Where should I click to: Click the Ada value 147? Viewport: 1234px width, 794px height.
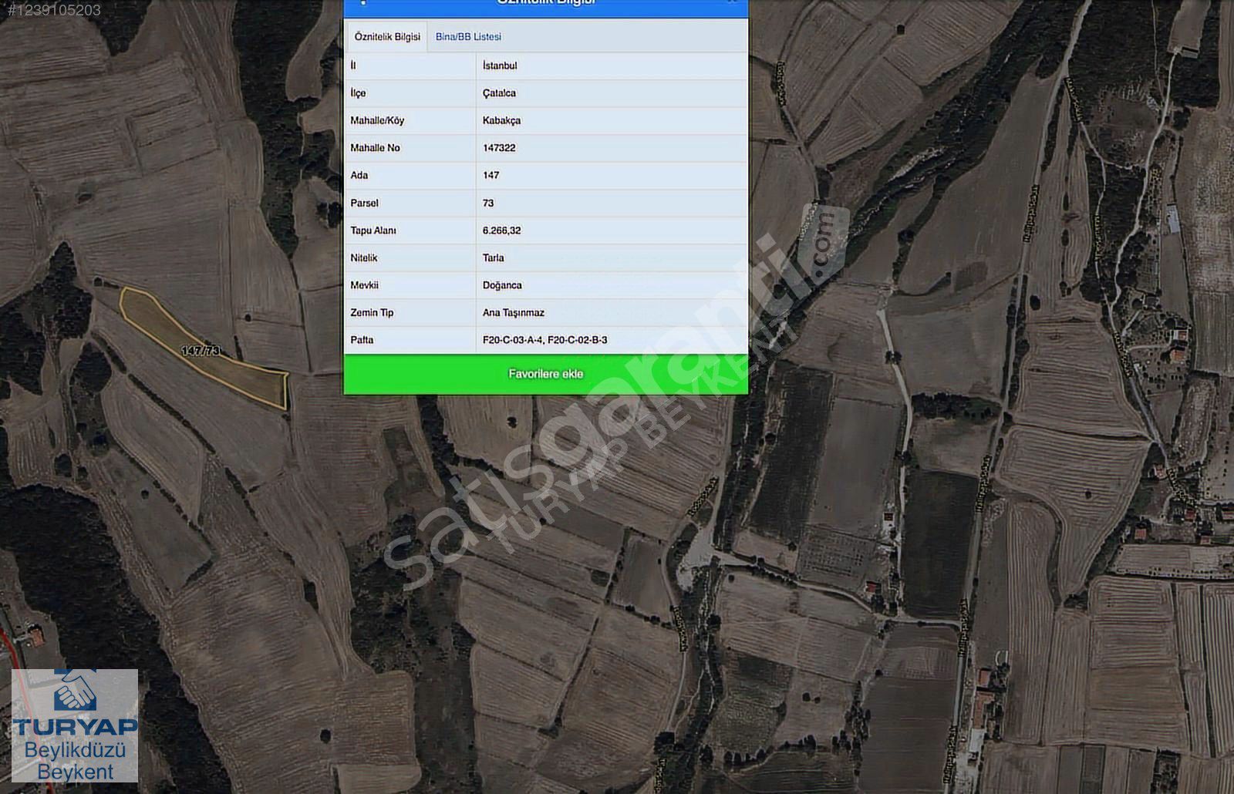coord(491,175)
